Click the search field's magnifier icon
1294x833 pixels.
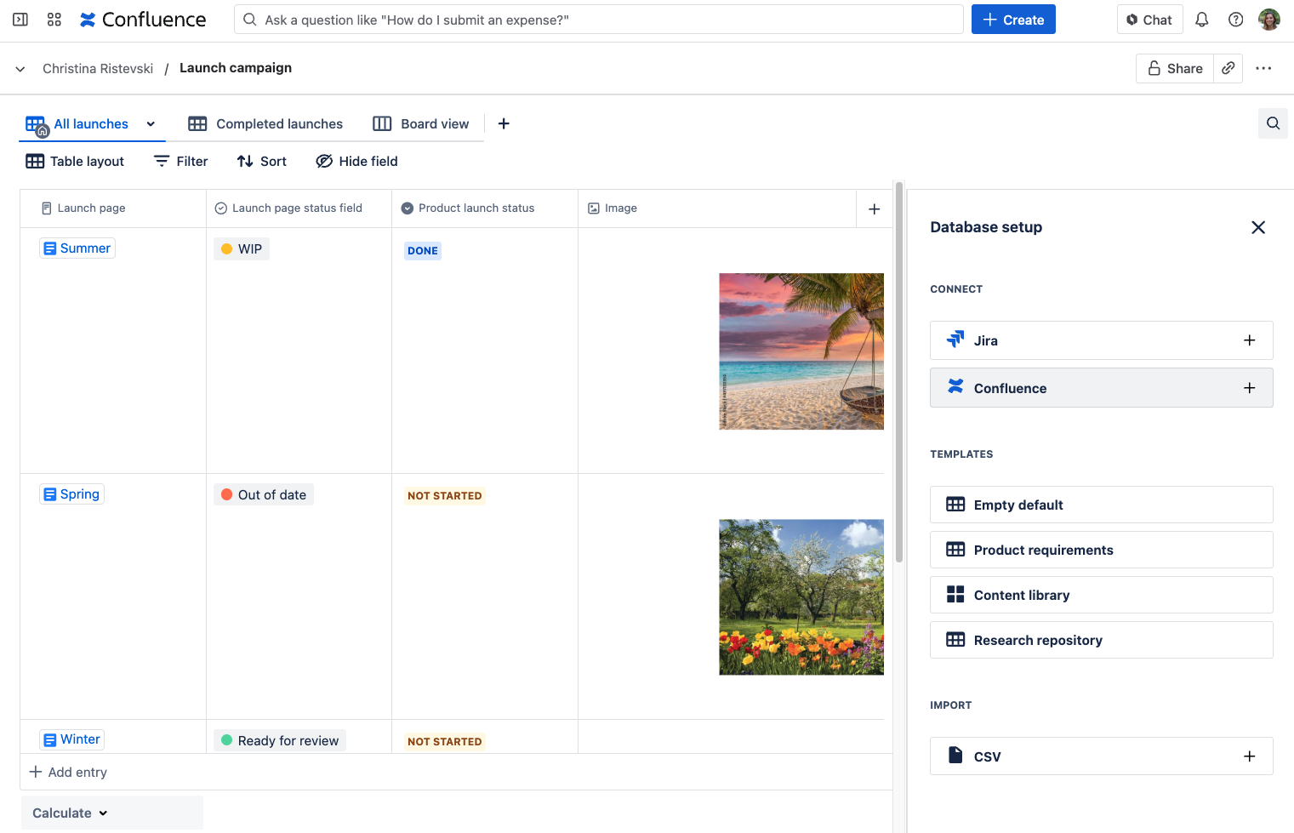click(249, 20)
